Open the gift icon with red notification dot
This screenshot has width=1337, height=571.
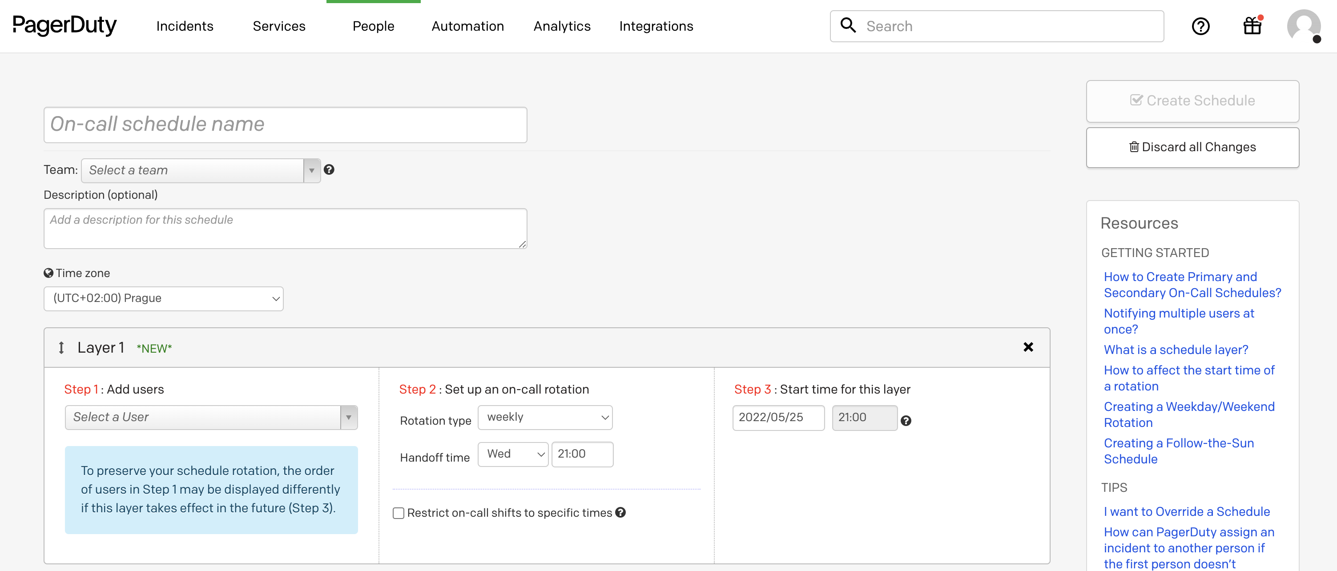(1252, 26)
